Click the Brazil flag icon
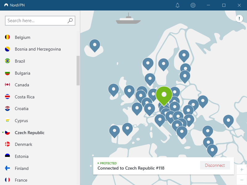This screenshot has height=185, width=247. (x=7, y=61)
